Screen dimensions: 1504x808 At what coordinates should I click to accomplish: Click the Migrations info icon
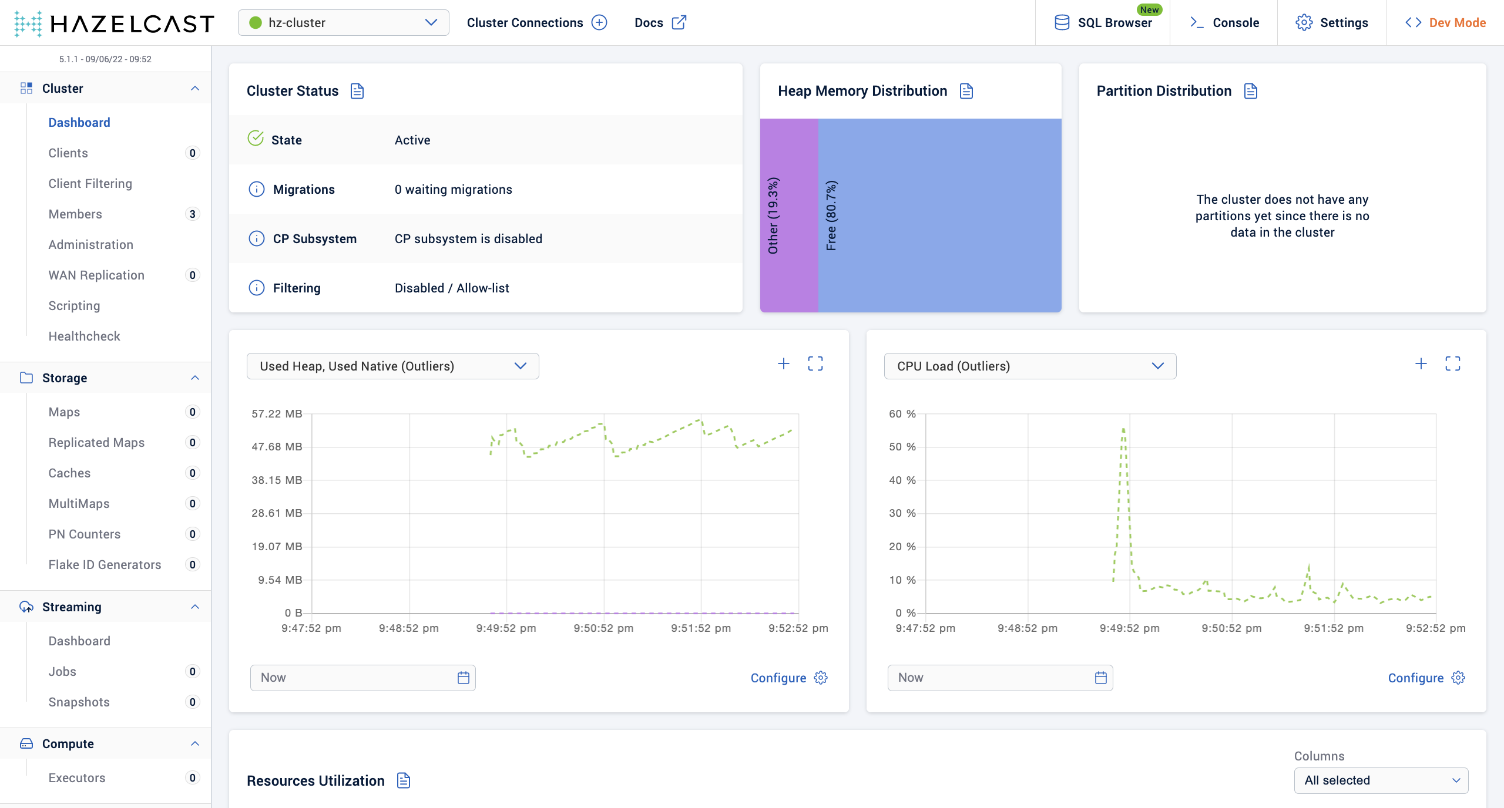tap(257, 189)
